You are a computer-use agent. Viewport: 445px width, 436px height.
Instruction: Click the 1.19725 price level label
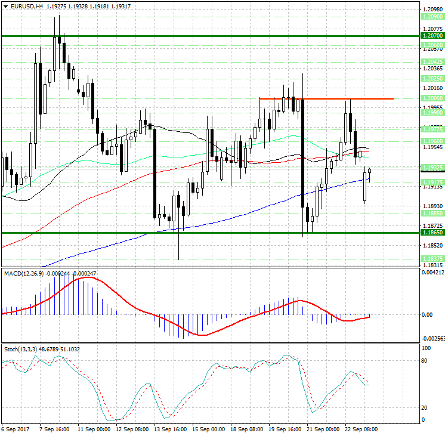point(432,129)
